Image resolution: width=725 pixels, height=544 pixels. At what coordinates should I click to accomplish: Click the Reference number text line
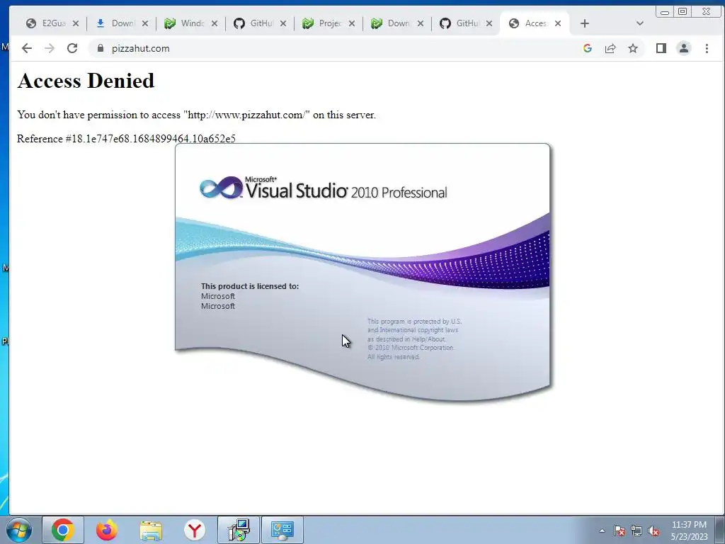(x=126, y=139)
